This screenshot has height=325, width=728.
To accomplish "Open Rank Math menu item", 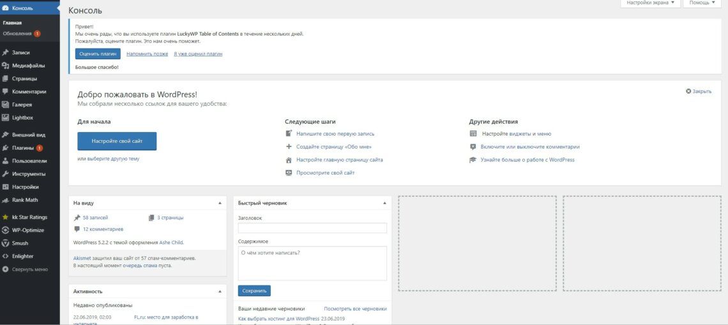I will (x=30, y=200).
